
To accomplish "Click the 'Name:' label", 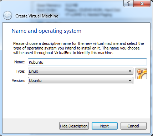I will click(20, 62).
